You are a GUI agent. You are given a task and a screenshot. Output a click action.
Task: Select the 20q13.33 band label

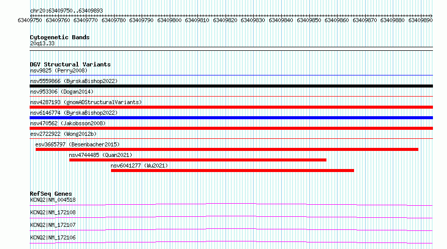tap(42, 43)
